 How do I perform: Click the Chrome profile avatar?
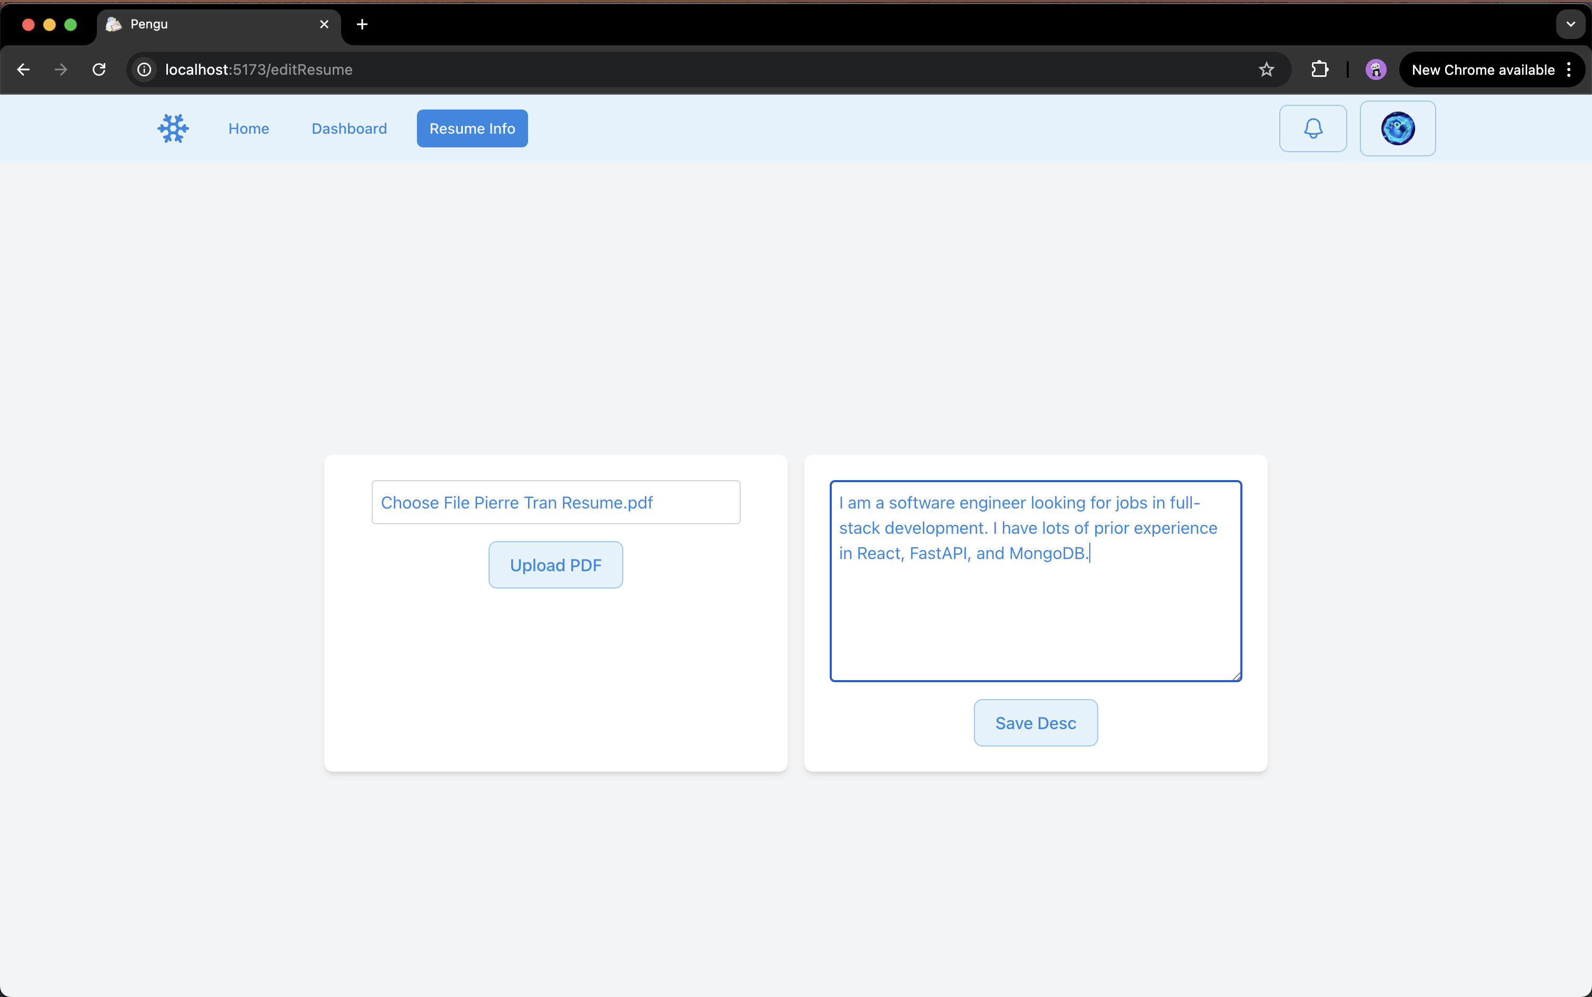pos(1375,70)
